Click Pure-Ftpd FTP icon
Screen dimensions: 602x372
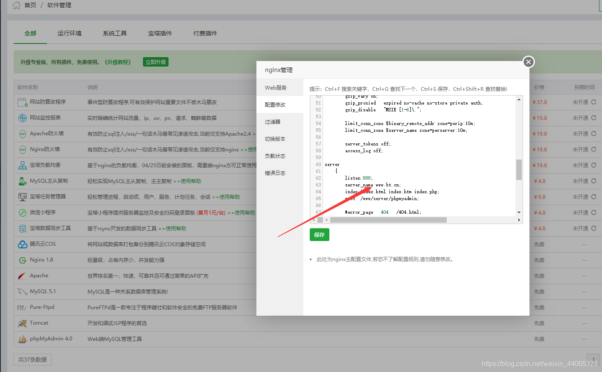click(x=22, y=308)
